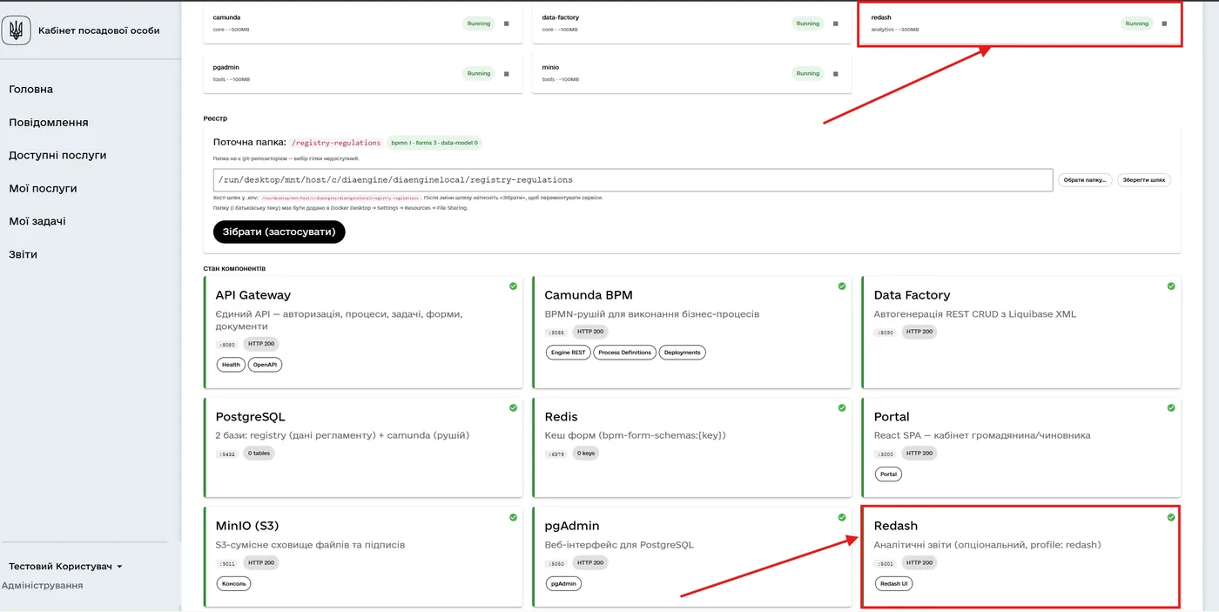Viewport: 1219px width, 612px height.
Task: Click the HTTP 200 badge on API Gateway
Action: pyautogui.click(x=260, y=344)
